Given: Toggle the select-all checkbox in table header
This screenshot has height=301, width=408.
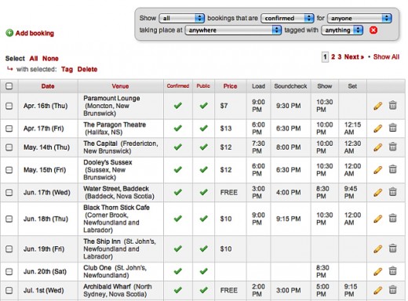Looking at the screenshot, I should 9,86.
